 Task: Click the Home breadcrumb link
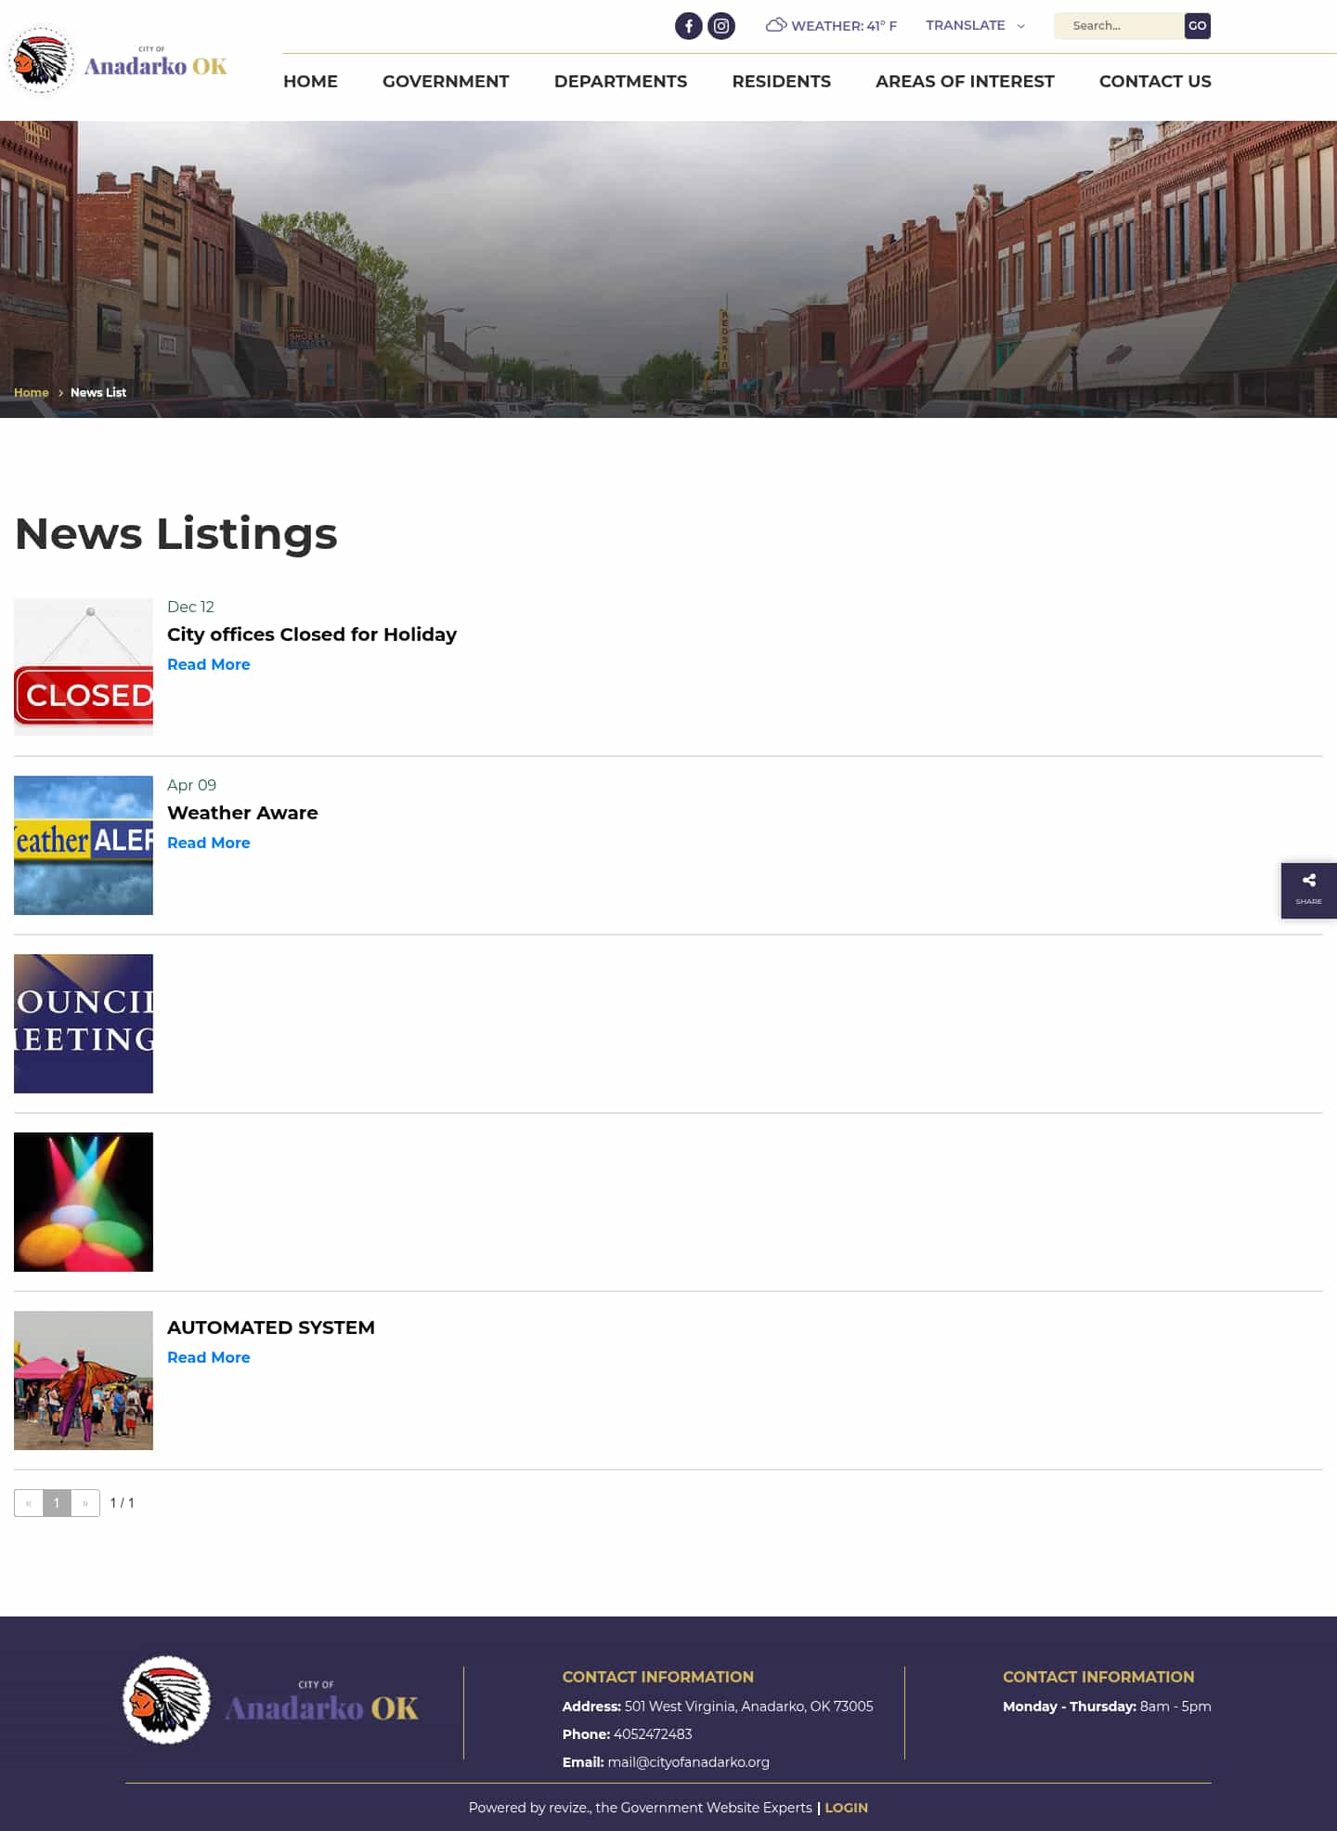pos(31,393)
